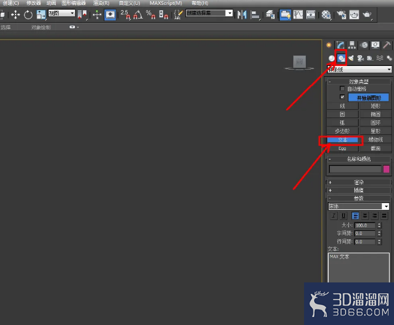Open the 宋体 font dropdown
Viewport: 394px width, 325px height.
pos(359,206)
